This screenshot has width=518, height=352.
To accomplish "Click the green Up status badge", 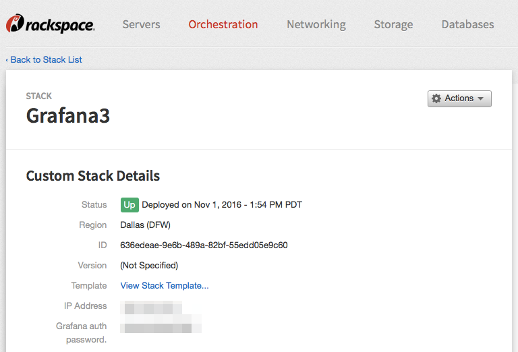I will (x=129, y=205).
